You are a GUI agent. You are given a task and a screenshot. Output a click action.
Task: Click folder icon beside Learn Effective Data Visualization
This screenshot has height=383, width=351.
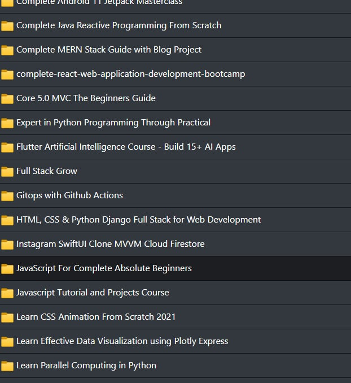(7, 341)
